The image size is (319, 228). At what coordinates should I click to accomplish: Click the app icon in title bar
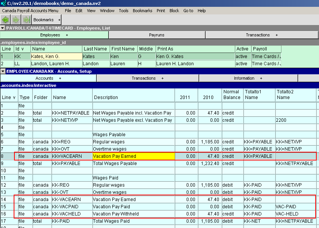3,3
